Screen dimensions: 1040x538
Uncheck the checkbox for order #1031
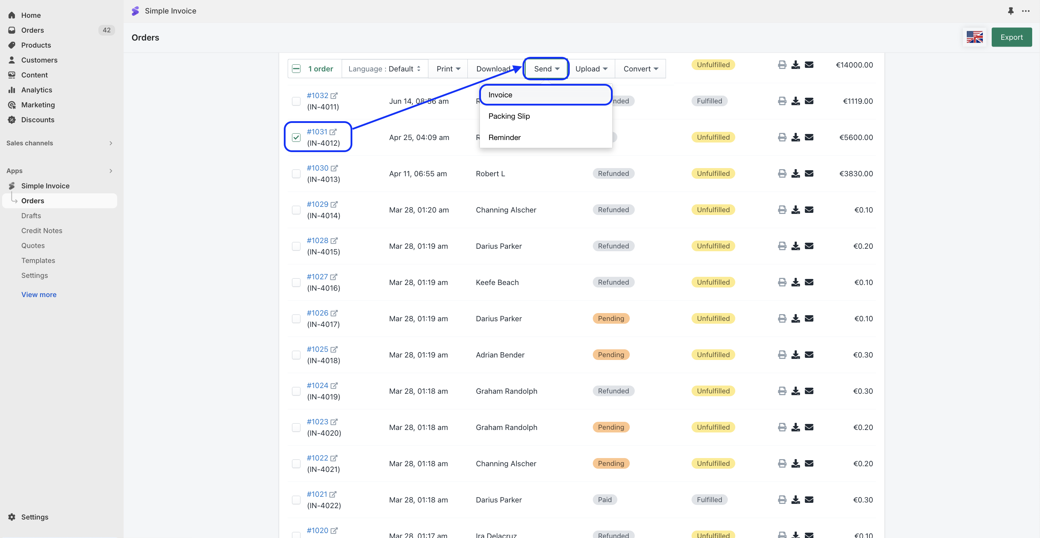(x=296, y=137)
